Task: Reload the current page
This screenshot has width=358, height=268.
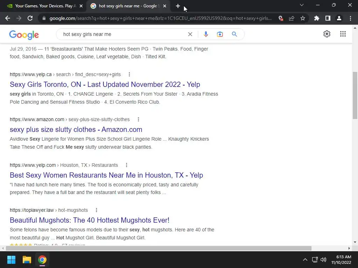Action: tap(30, 18)
